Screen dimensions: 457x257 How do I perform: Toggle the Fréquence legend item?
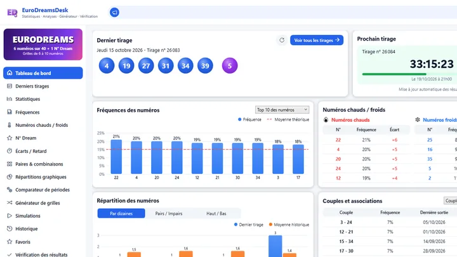point(249,119)
